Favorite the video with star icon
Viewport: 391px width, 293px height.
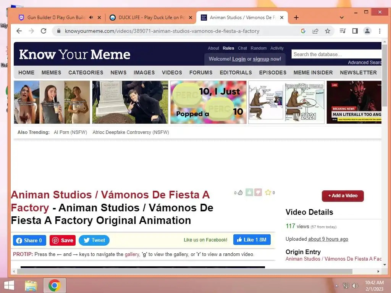point(268,192)
